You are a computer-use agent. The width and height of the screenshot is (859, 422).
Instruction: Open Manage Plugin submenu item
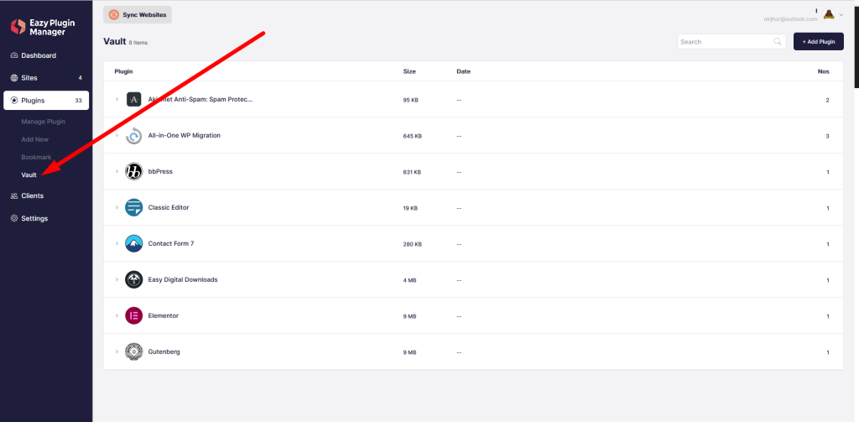click(44, 122)
